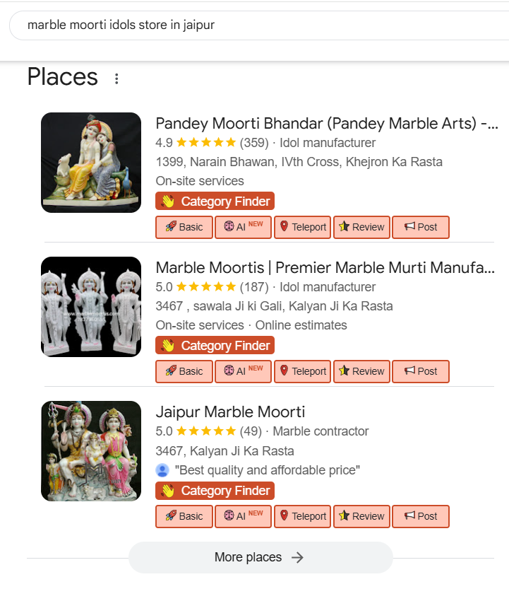509x589 pixels.
Task: Open Pandey Moorti Bhandar listing title
Action: [326, 124]
